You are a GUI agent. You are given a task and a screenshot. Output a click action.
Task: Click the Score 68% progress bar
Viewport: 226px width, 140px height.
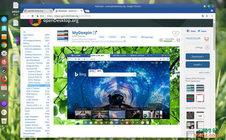tap(170, 41)
